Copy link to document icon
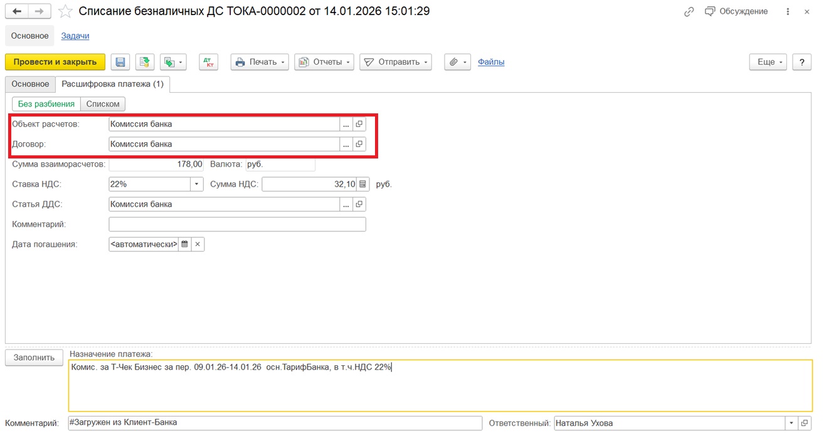824x441 pixels. pyautogui.click(x=689, y=11)
